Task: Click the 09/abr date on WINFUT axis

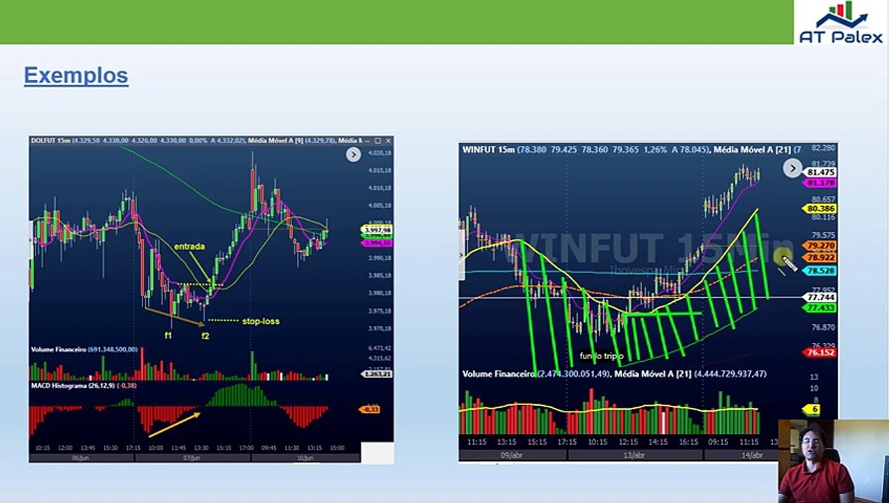Action: tap(512, 455)
